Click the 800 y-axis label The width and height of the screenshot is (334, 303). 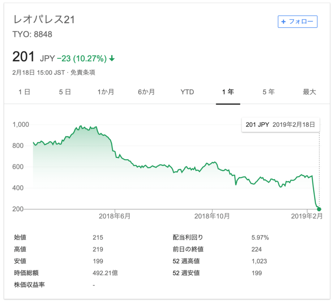[18, 146]
